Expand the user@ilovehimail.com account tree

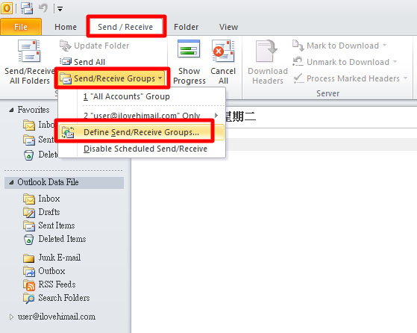click(x=11, y=317)
